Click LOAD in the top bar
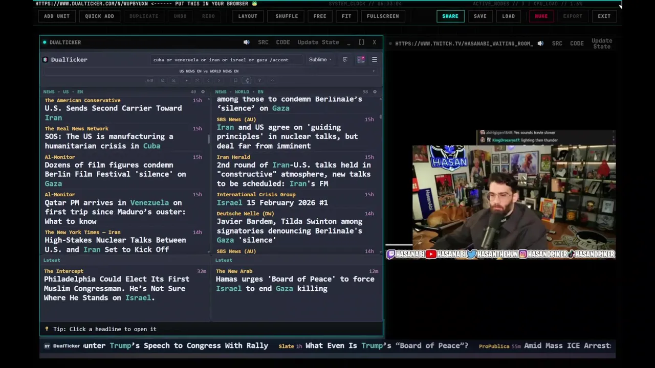This screenshot has width=655, height=368. [508, 16]
